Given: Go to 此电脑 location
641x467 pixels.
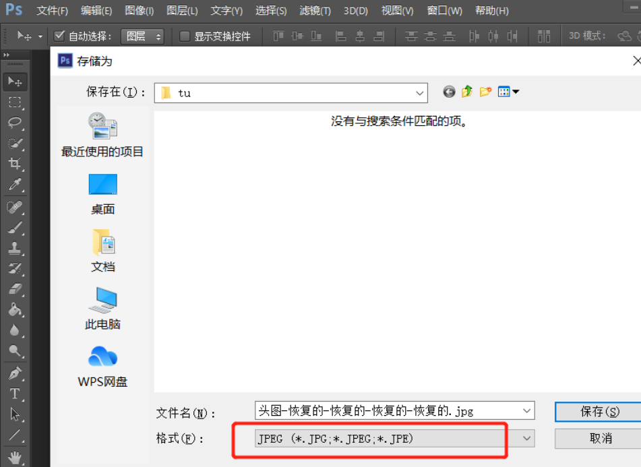Looking at the screenshot, I should coord(102,309).
